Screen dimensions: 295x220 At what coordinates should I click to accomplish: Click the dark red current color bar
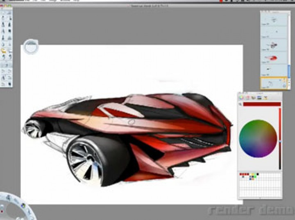click(x=262, y=104)
